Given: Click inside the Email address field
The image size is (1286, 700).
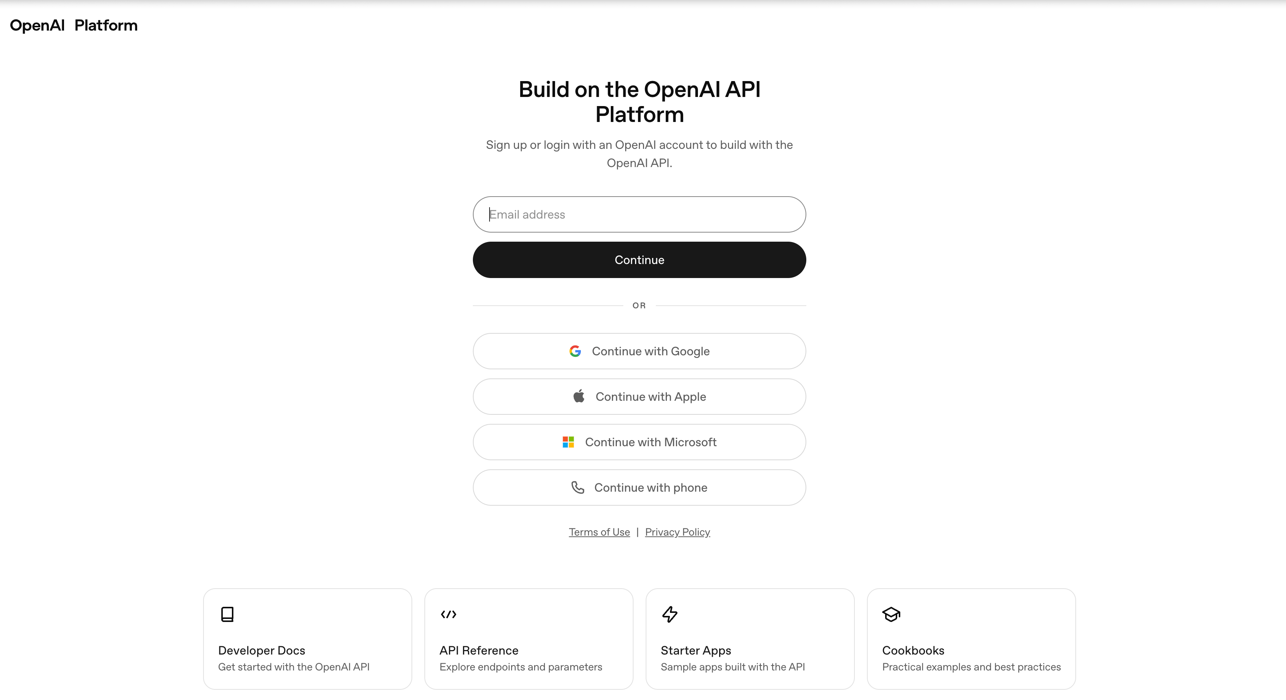Looking at the screenshot, I should pos(639,214).
